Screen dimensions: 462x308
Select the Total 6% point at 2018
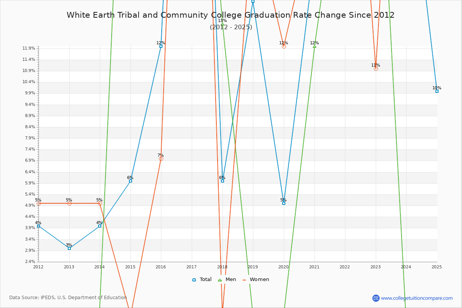click(223, 181)
